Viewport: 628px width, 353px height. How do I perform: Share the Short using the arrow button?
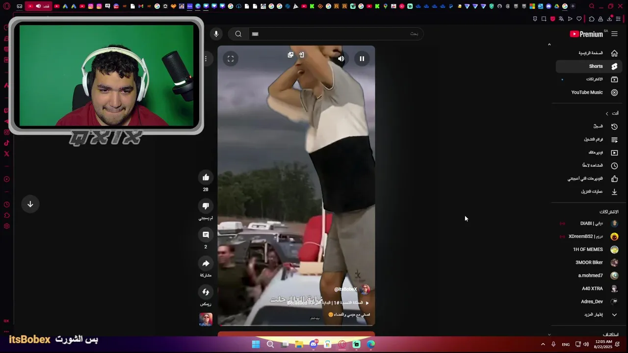click(x=206, y=264)
